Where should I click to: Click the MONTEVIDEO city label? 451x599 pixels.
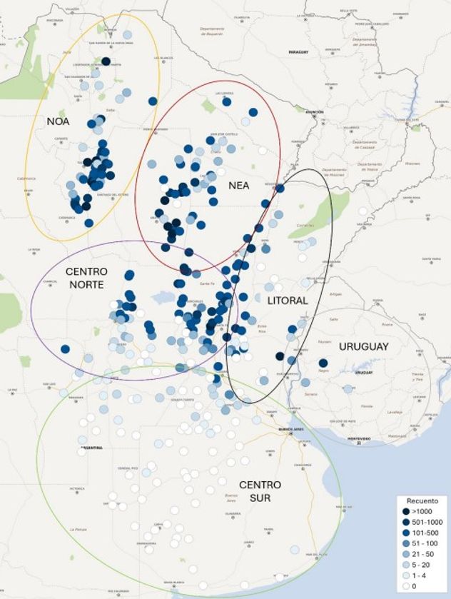tap(358, 439)
